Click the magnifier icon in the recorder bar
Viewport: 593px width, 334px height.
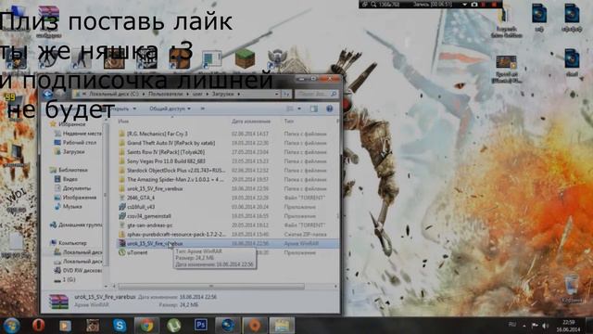click(x=373, y=4)
